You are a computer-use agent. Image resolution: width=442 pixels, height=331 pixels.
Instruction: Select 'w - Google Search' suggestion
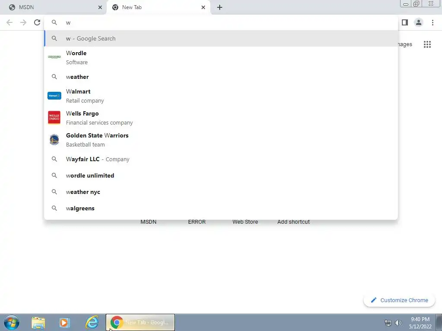tap(221, 38)
